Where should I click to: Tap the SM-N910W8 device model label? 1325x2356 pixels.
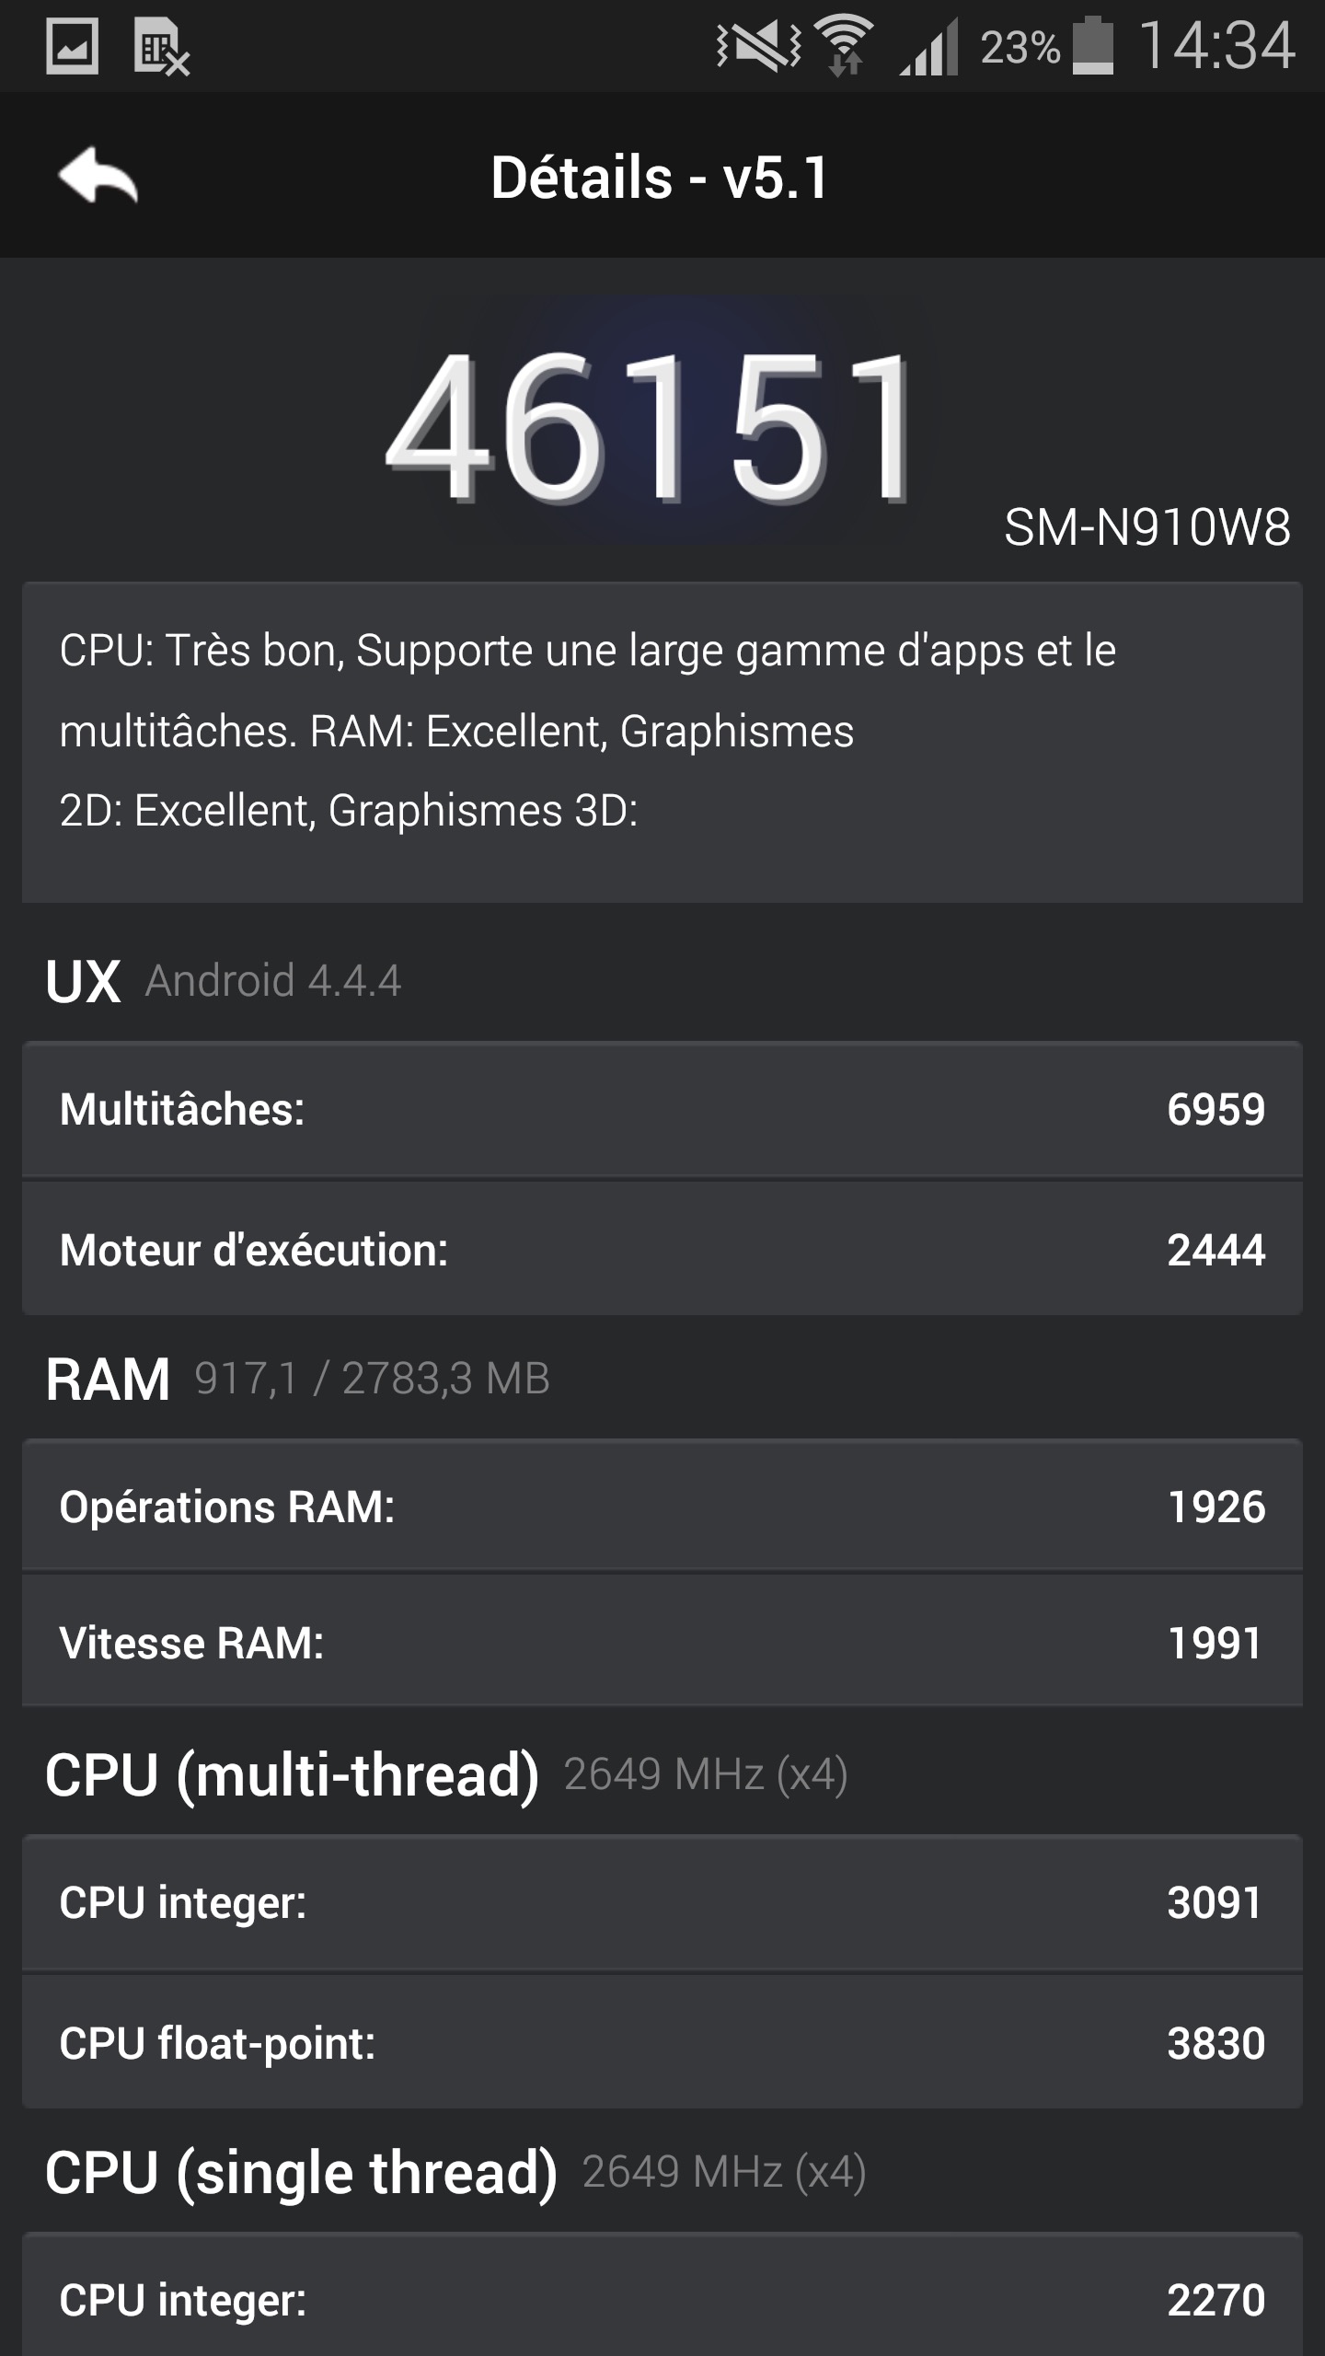[1146, 528]
